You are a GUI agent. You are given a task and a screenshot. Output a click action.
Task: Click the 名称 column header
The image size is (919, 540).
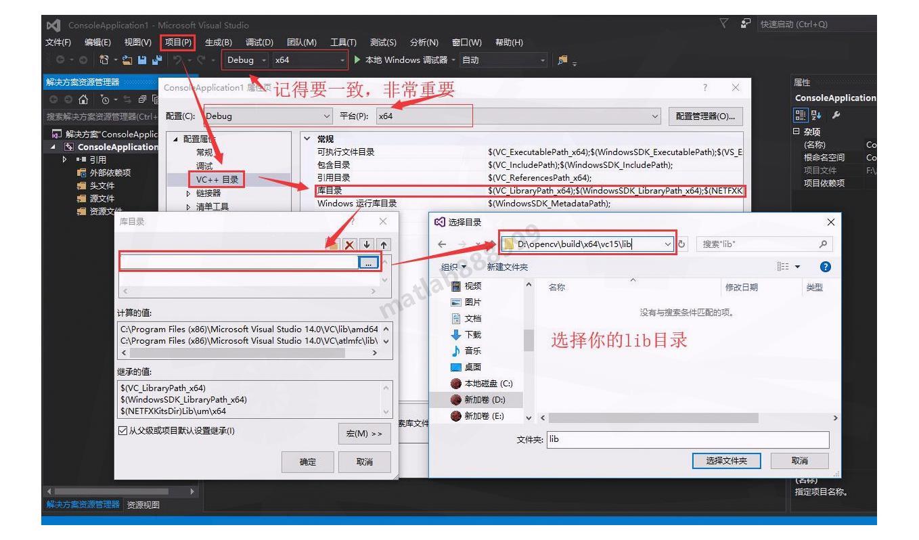(x=557, y=288)
